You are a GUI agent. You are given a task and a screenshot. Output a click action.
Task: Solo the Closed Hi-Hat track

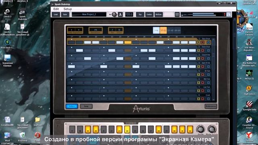[x=199, y=58]
